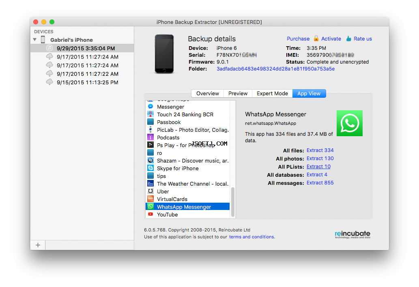Click the icon next to the ro entry
Image resolution: width=419 pixels, height=287 pixels.
150,153
